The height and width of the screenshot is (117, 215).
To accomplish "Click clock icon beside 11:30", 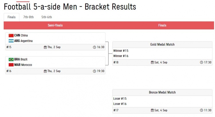I will click(x=202, y=110).
